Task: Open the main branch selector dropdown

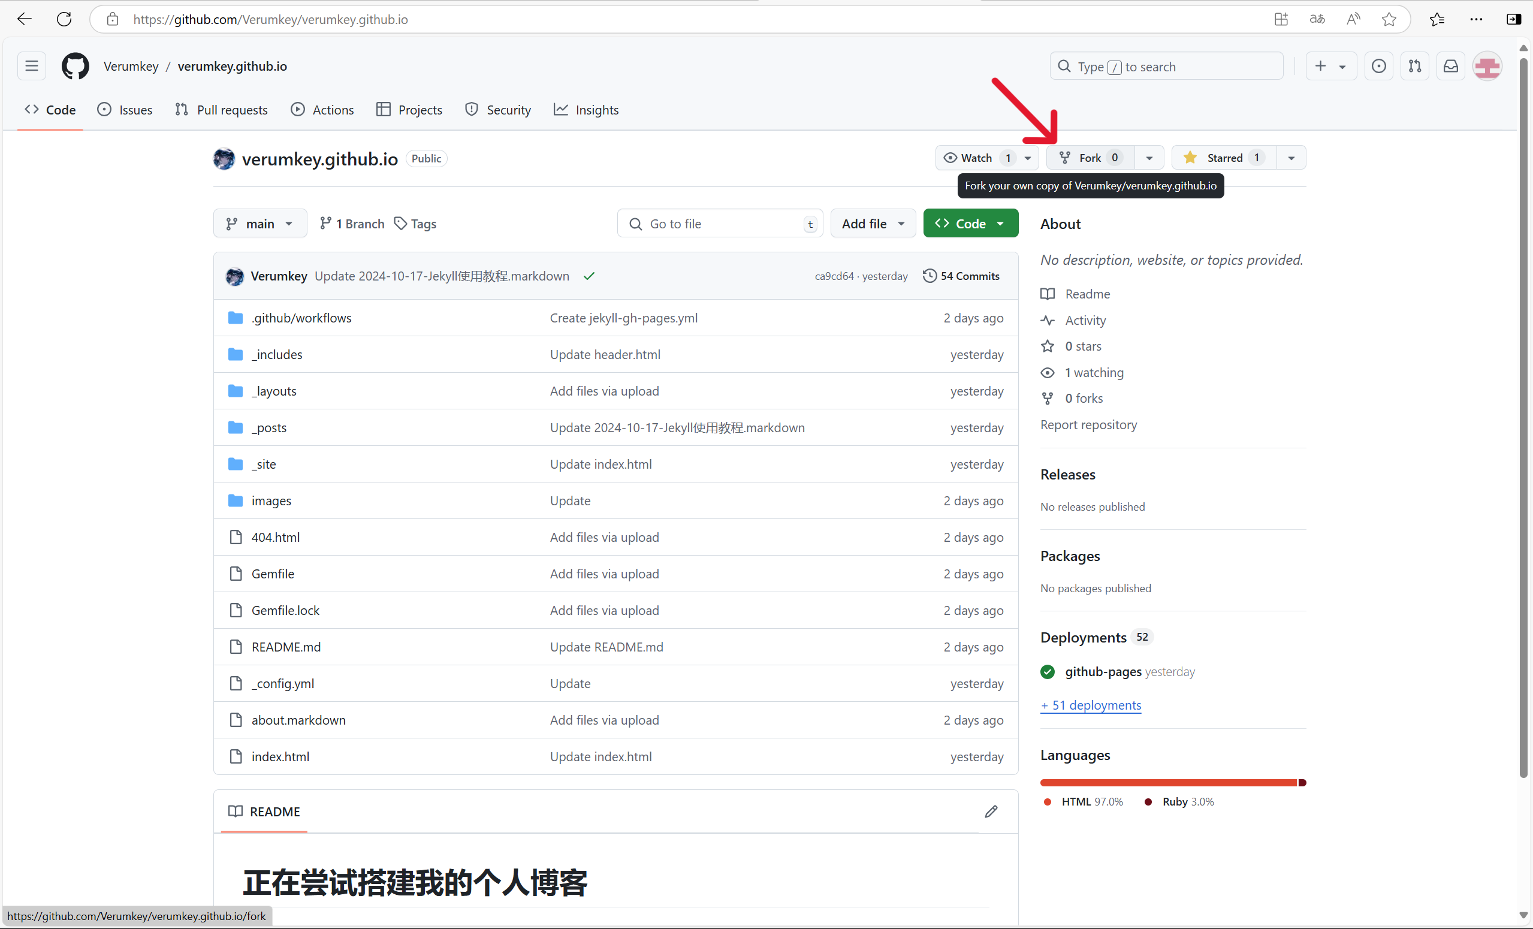Action: (x=260, y=224)
